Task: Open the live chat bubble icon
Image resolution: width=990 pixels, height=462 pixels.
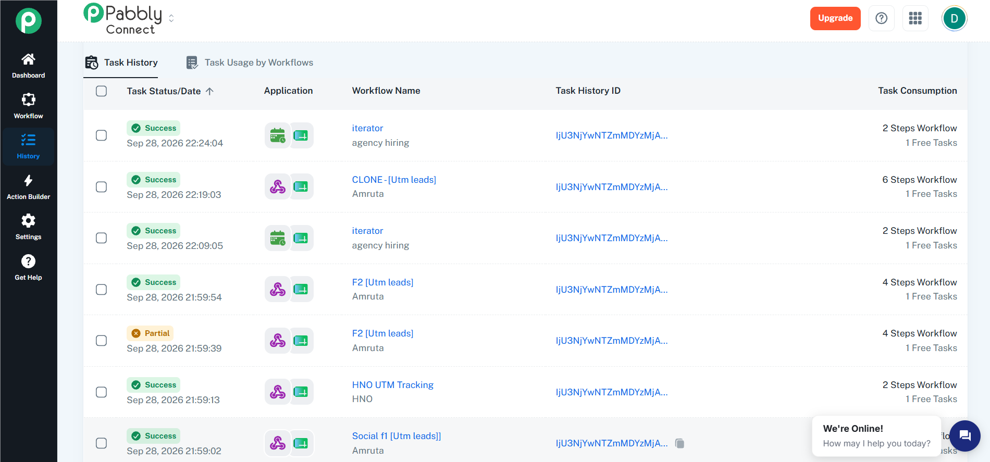Action: [964, 435]
